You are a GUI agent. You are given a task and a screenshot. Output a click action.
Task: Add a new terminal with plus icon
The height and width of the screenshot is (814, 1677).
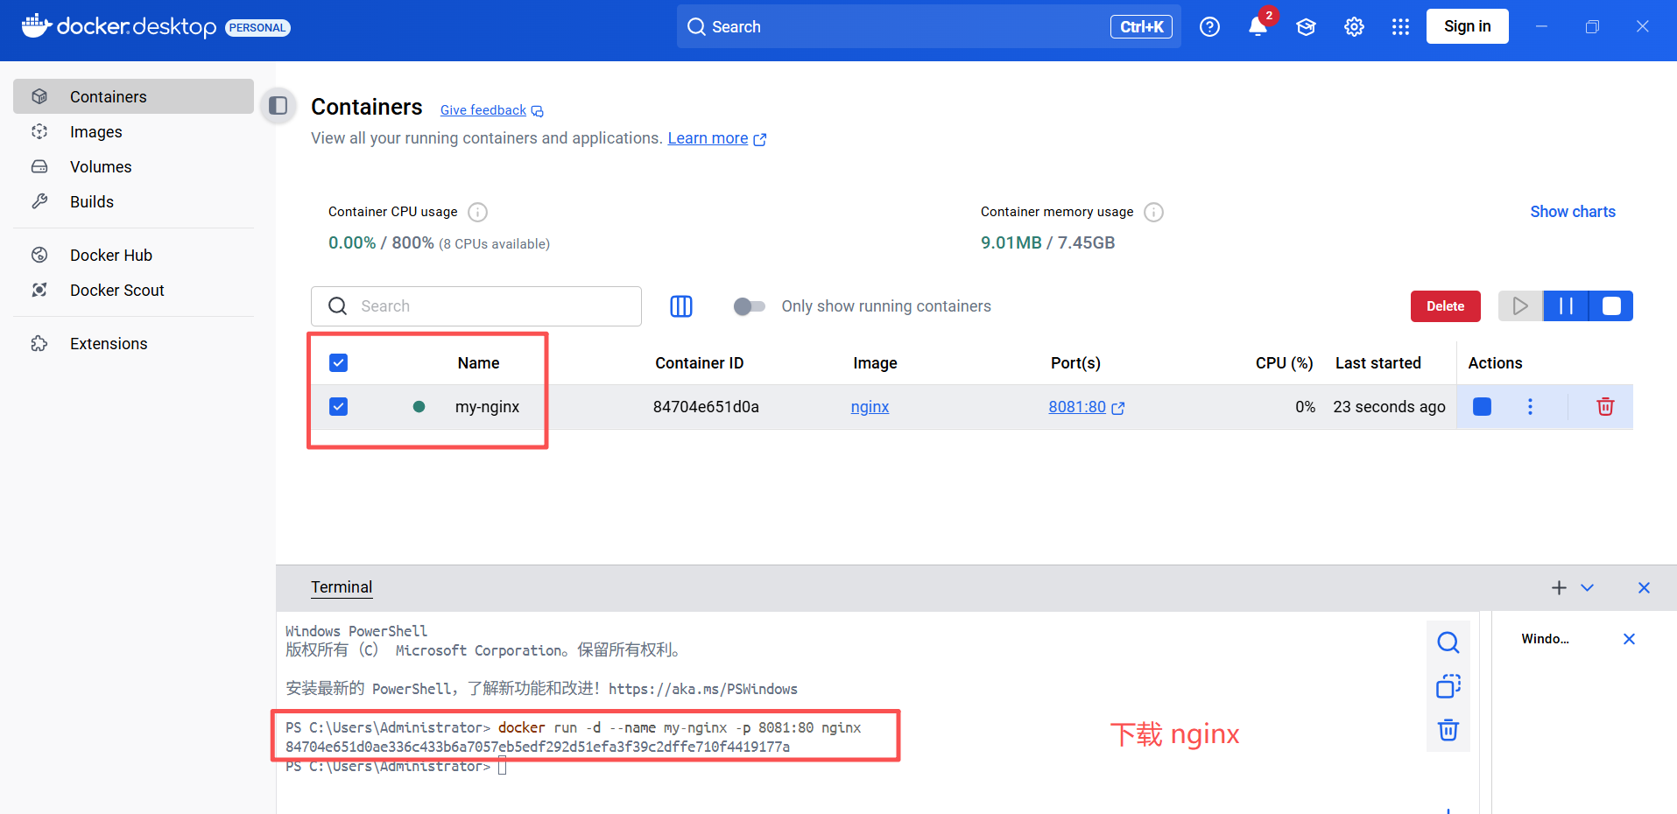click(x=1559, y=588)
